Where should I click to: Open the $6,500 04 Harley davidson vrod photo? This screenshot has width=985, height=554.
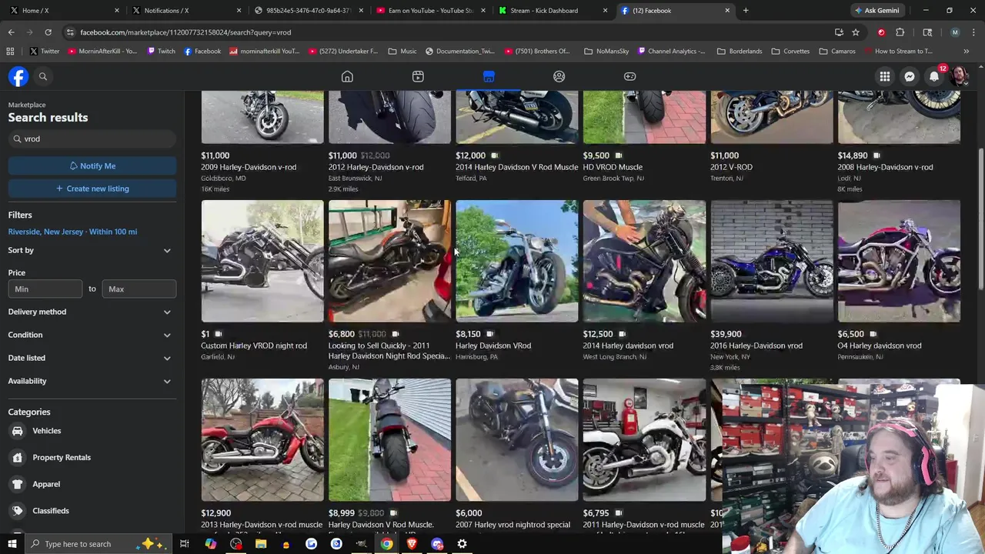pos(899,261)
